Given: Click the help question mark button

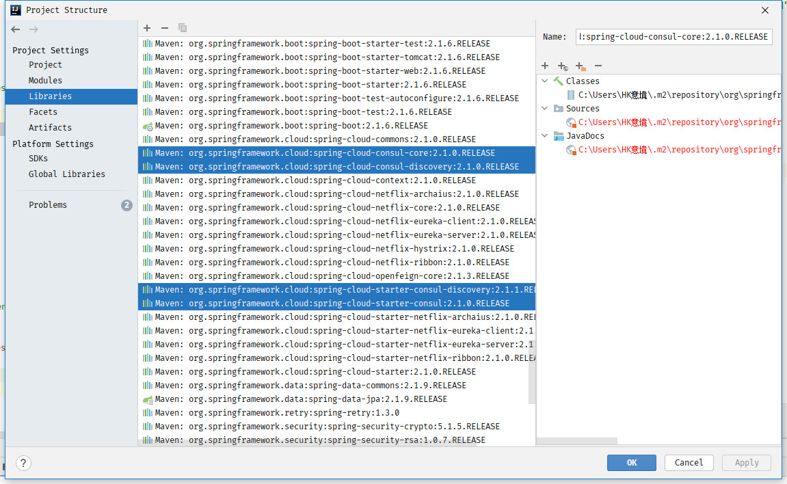Looking at the screenshot, I should tap(23, 463).
